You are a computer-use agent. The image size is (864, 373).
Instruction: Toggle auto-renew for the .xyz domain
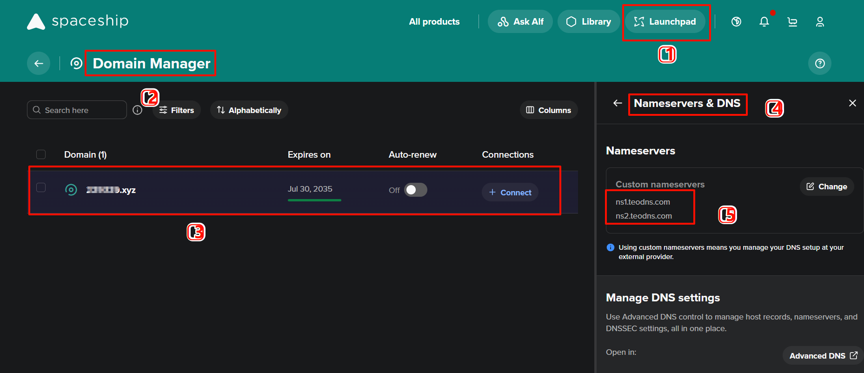tap(415, 190)
